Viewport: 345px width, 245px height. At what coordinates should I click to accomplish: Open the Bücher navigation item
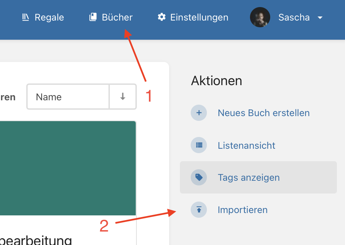[117, 17]
